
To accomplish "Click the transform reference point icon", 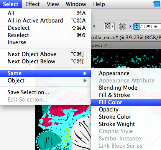I will (122, 26).
